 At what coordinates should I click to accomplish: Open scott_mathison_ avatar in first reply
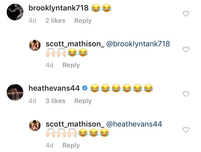(x=35, y=45)
